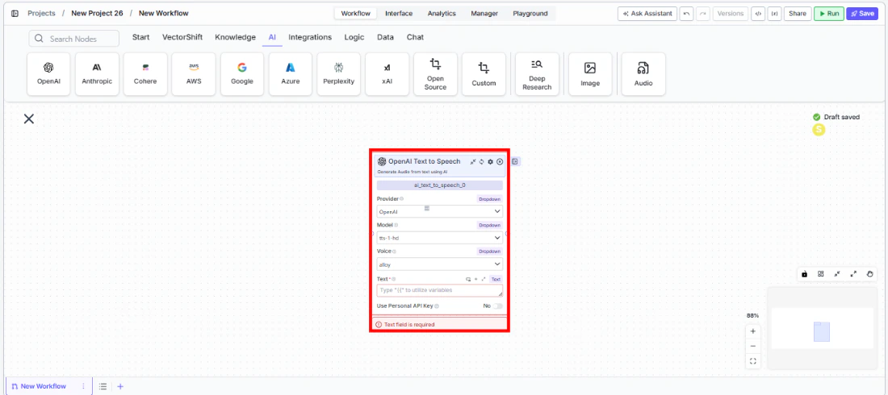Open the variables {x} icon button
This screenshot has width=888, height=395.
point(774,14)
